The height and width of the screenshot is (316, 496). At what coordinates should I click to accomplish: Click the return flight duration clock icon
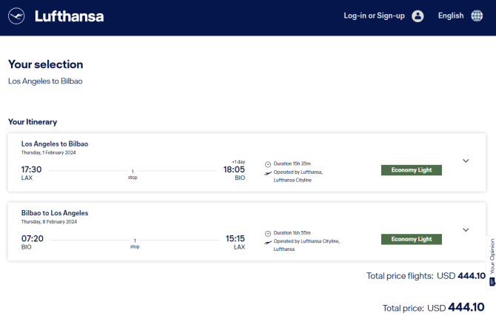[x=268, y=233]
